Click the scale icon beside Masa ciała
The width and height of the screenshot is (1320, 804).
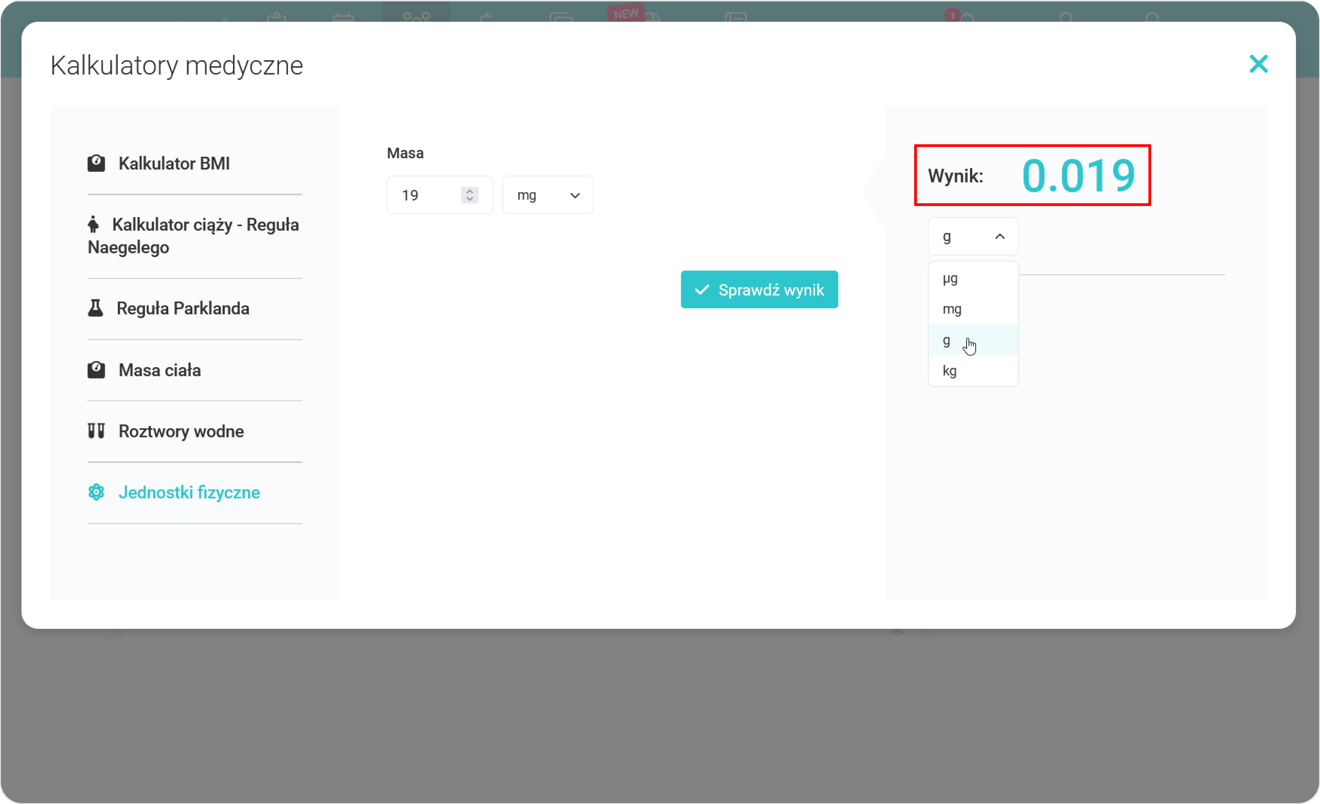click(97, 370)
